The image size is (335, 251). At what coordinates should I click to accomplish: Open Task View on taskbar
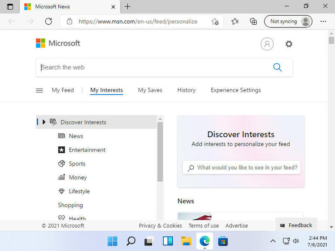(x=149, y=241)
